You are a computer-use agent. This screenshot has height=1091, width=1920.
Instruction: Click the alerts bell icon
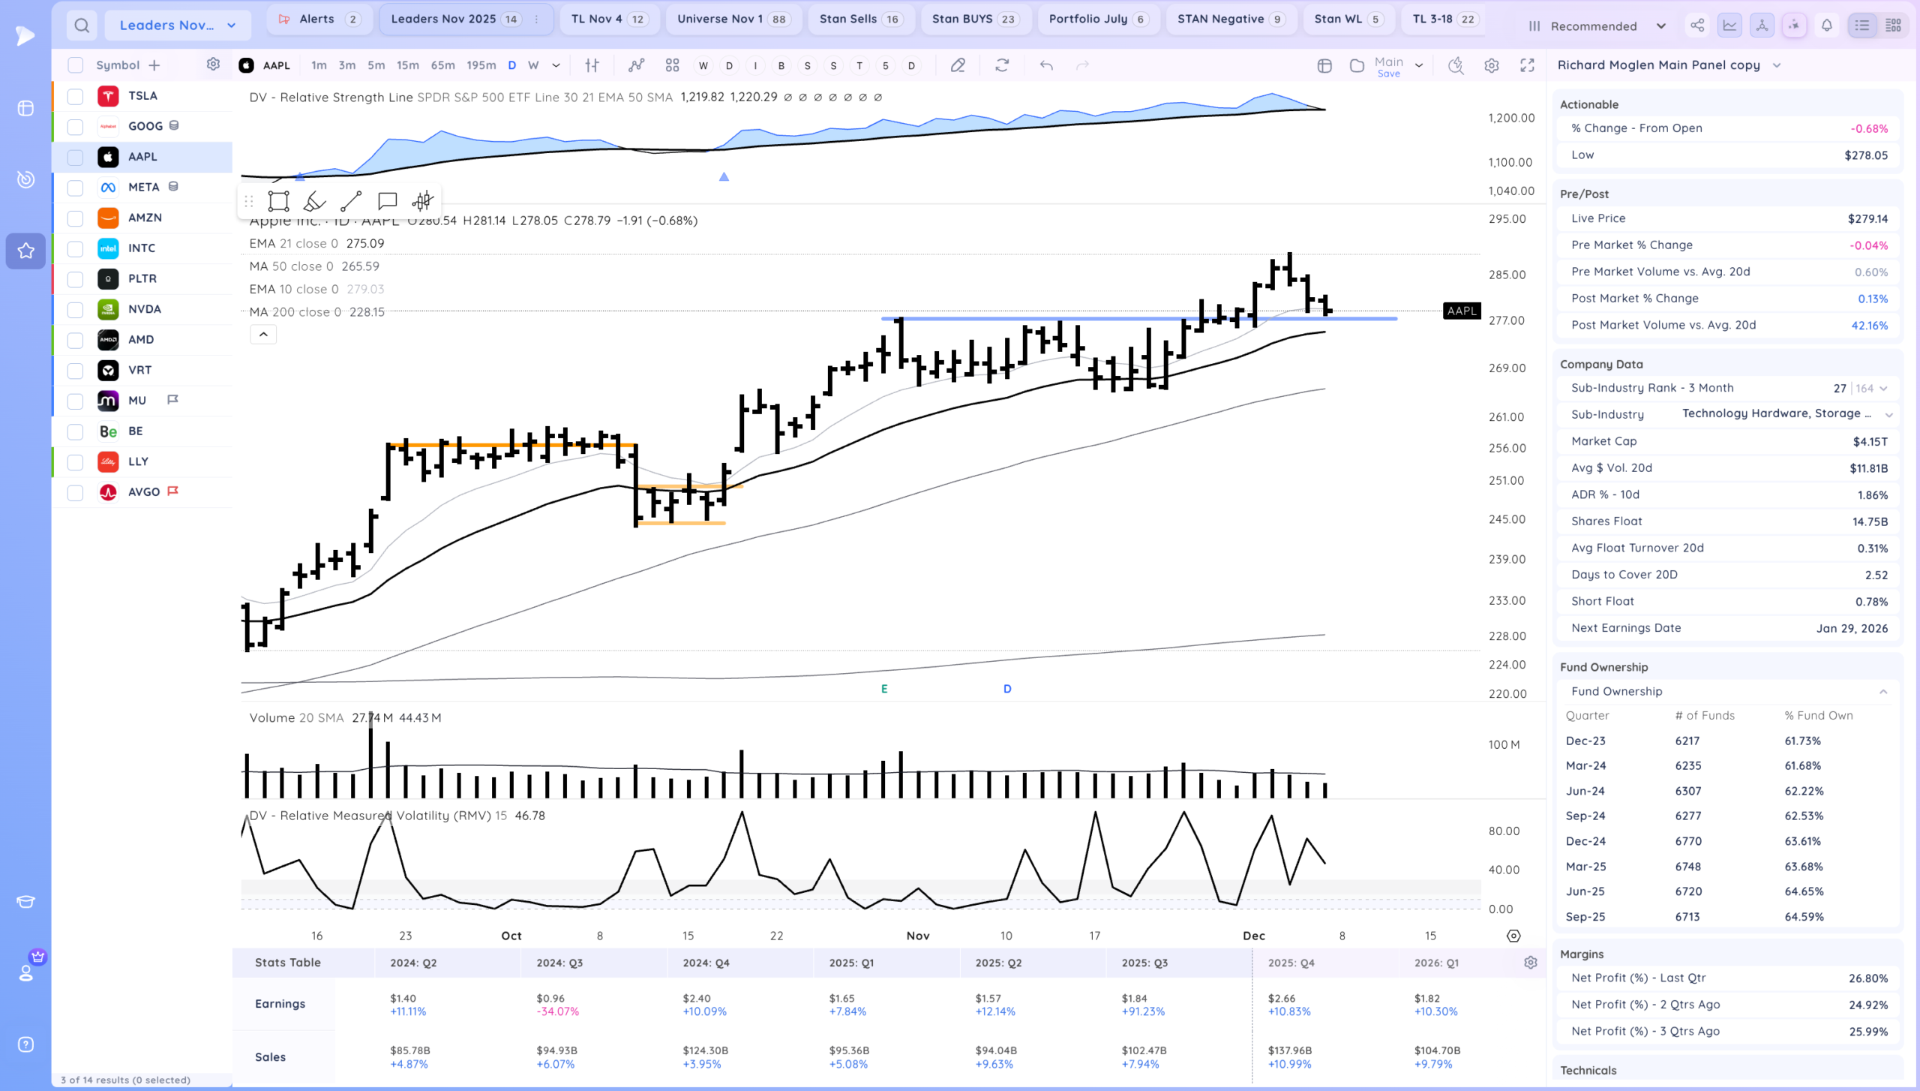pos(1827,26)
